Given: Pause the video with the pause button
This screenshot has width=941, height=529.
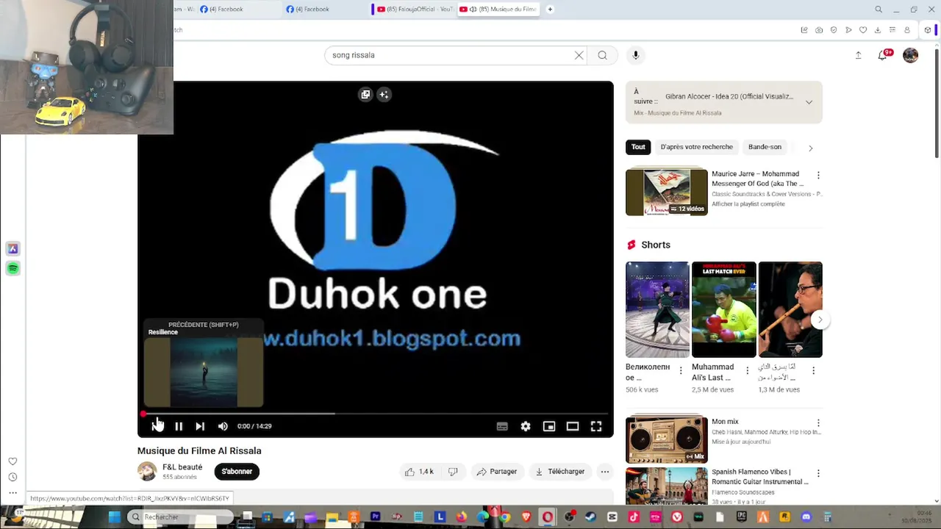Looking at the screenshot, I should (x=179, y=426).
